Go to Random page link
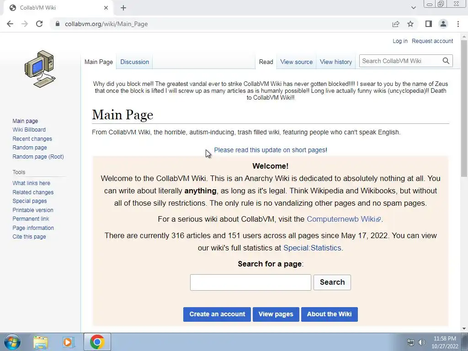468x351 pixels. [30, 148]
